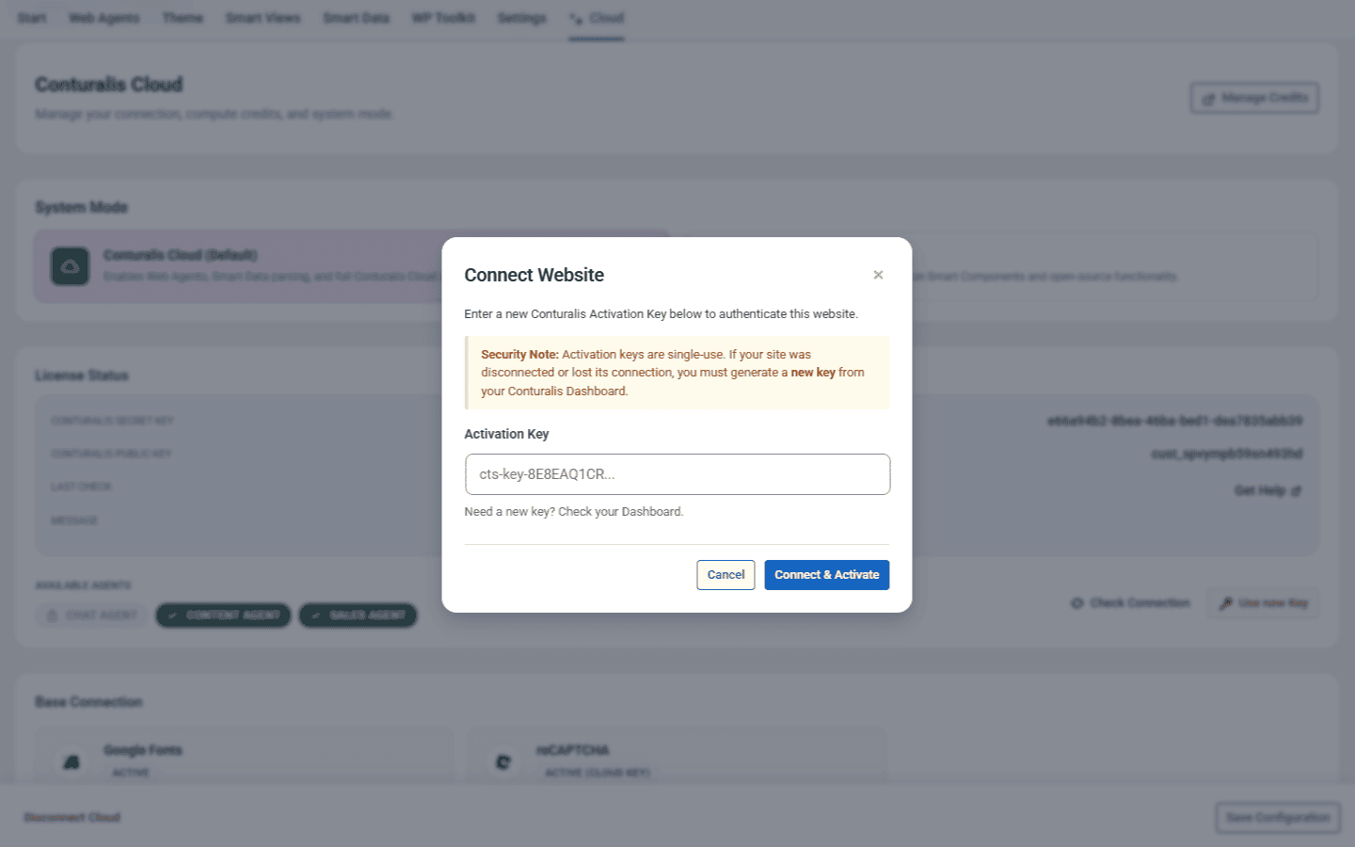This screenshot has width=1355, height=847.
Task: Click the reCAPTCHA icon
Action: coord(503,761)
